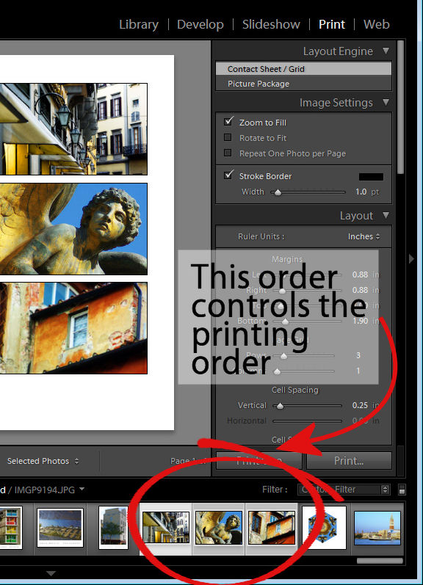Collapse the Layout Engine panel
This screenshot has width=423, height=585.
pyautogui.click(x=386, y=51)
